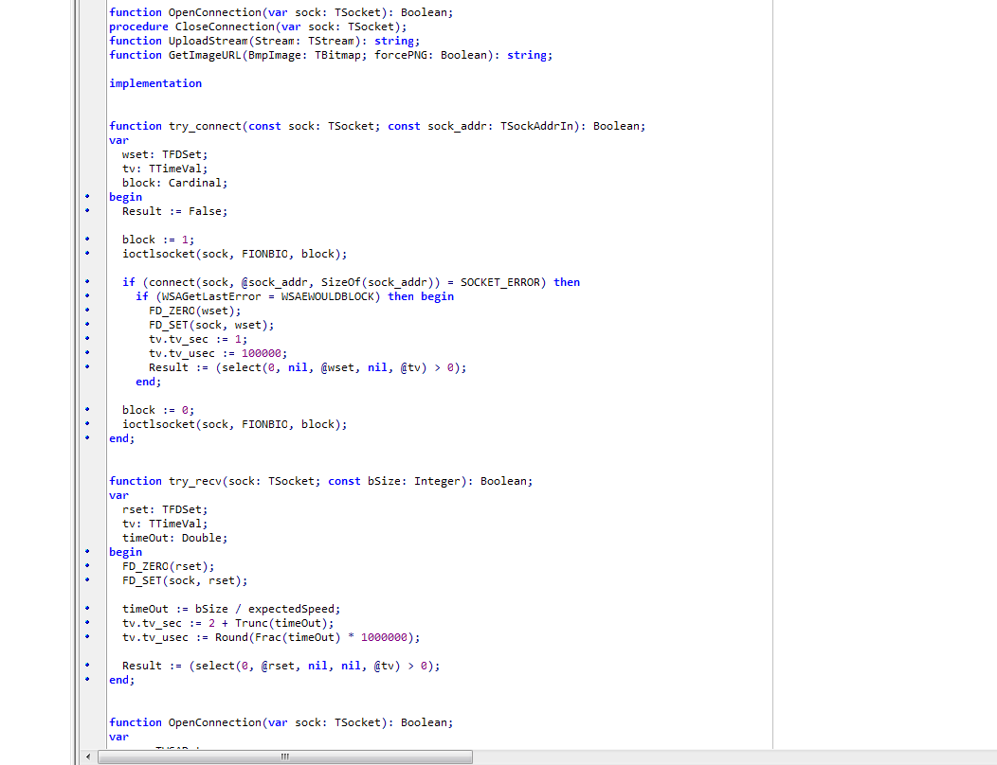997x765 pixels.
Task: Click gutter dot beside 'FD_ZERO(wset);'
Action: 88,310
